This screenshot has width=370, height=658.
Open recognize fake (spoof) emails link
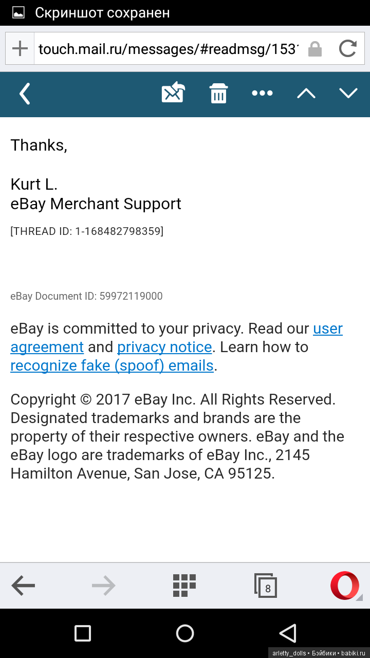pos(112,366)
